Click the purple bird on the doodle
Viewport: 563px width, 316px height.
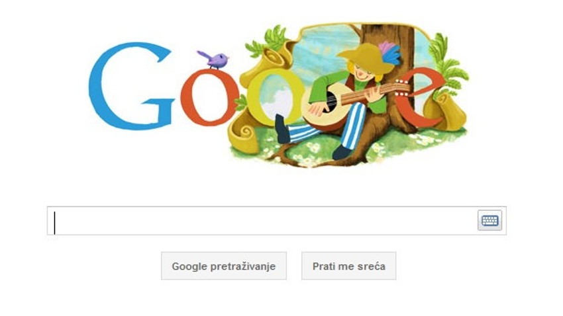[214, 60]
